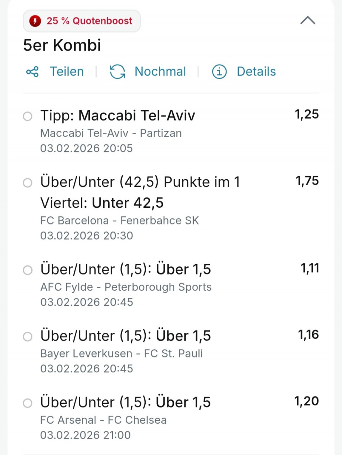Select status circle for Bayer Leverkusen bet
Image resolution: width=342 pixels, height=455 pixels.
click(x=27, y=337)
